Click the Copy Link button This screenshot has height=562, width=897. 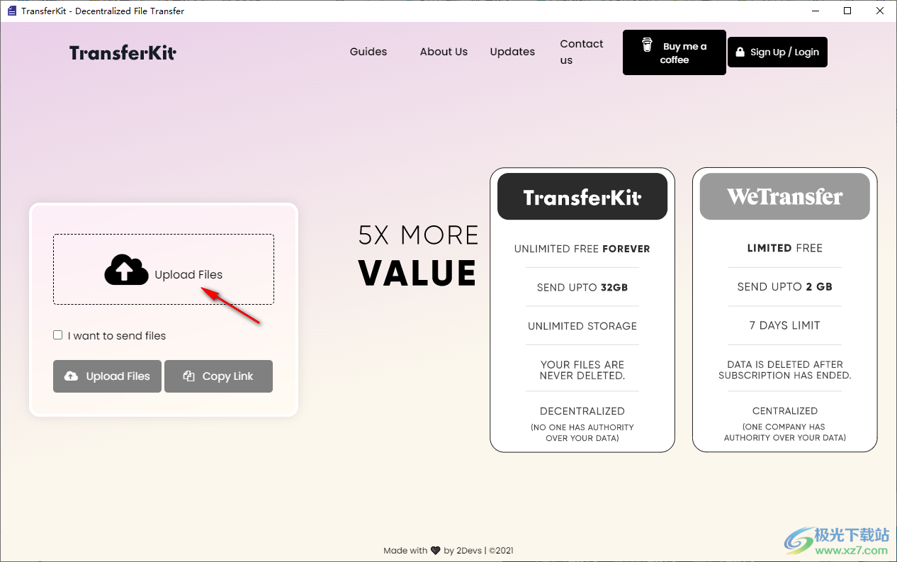coord(218,376)
